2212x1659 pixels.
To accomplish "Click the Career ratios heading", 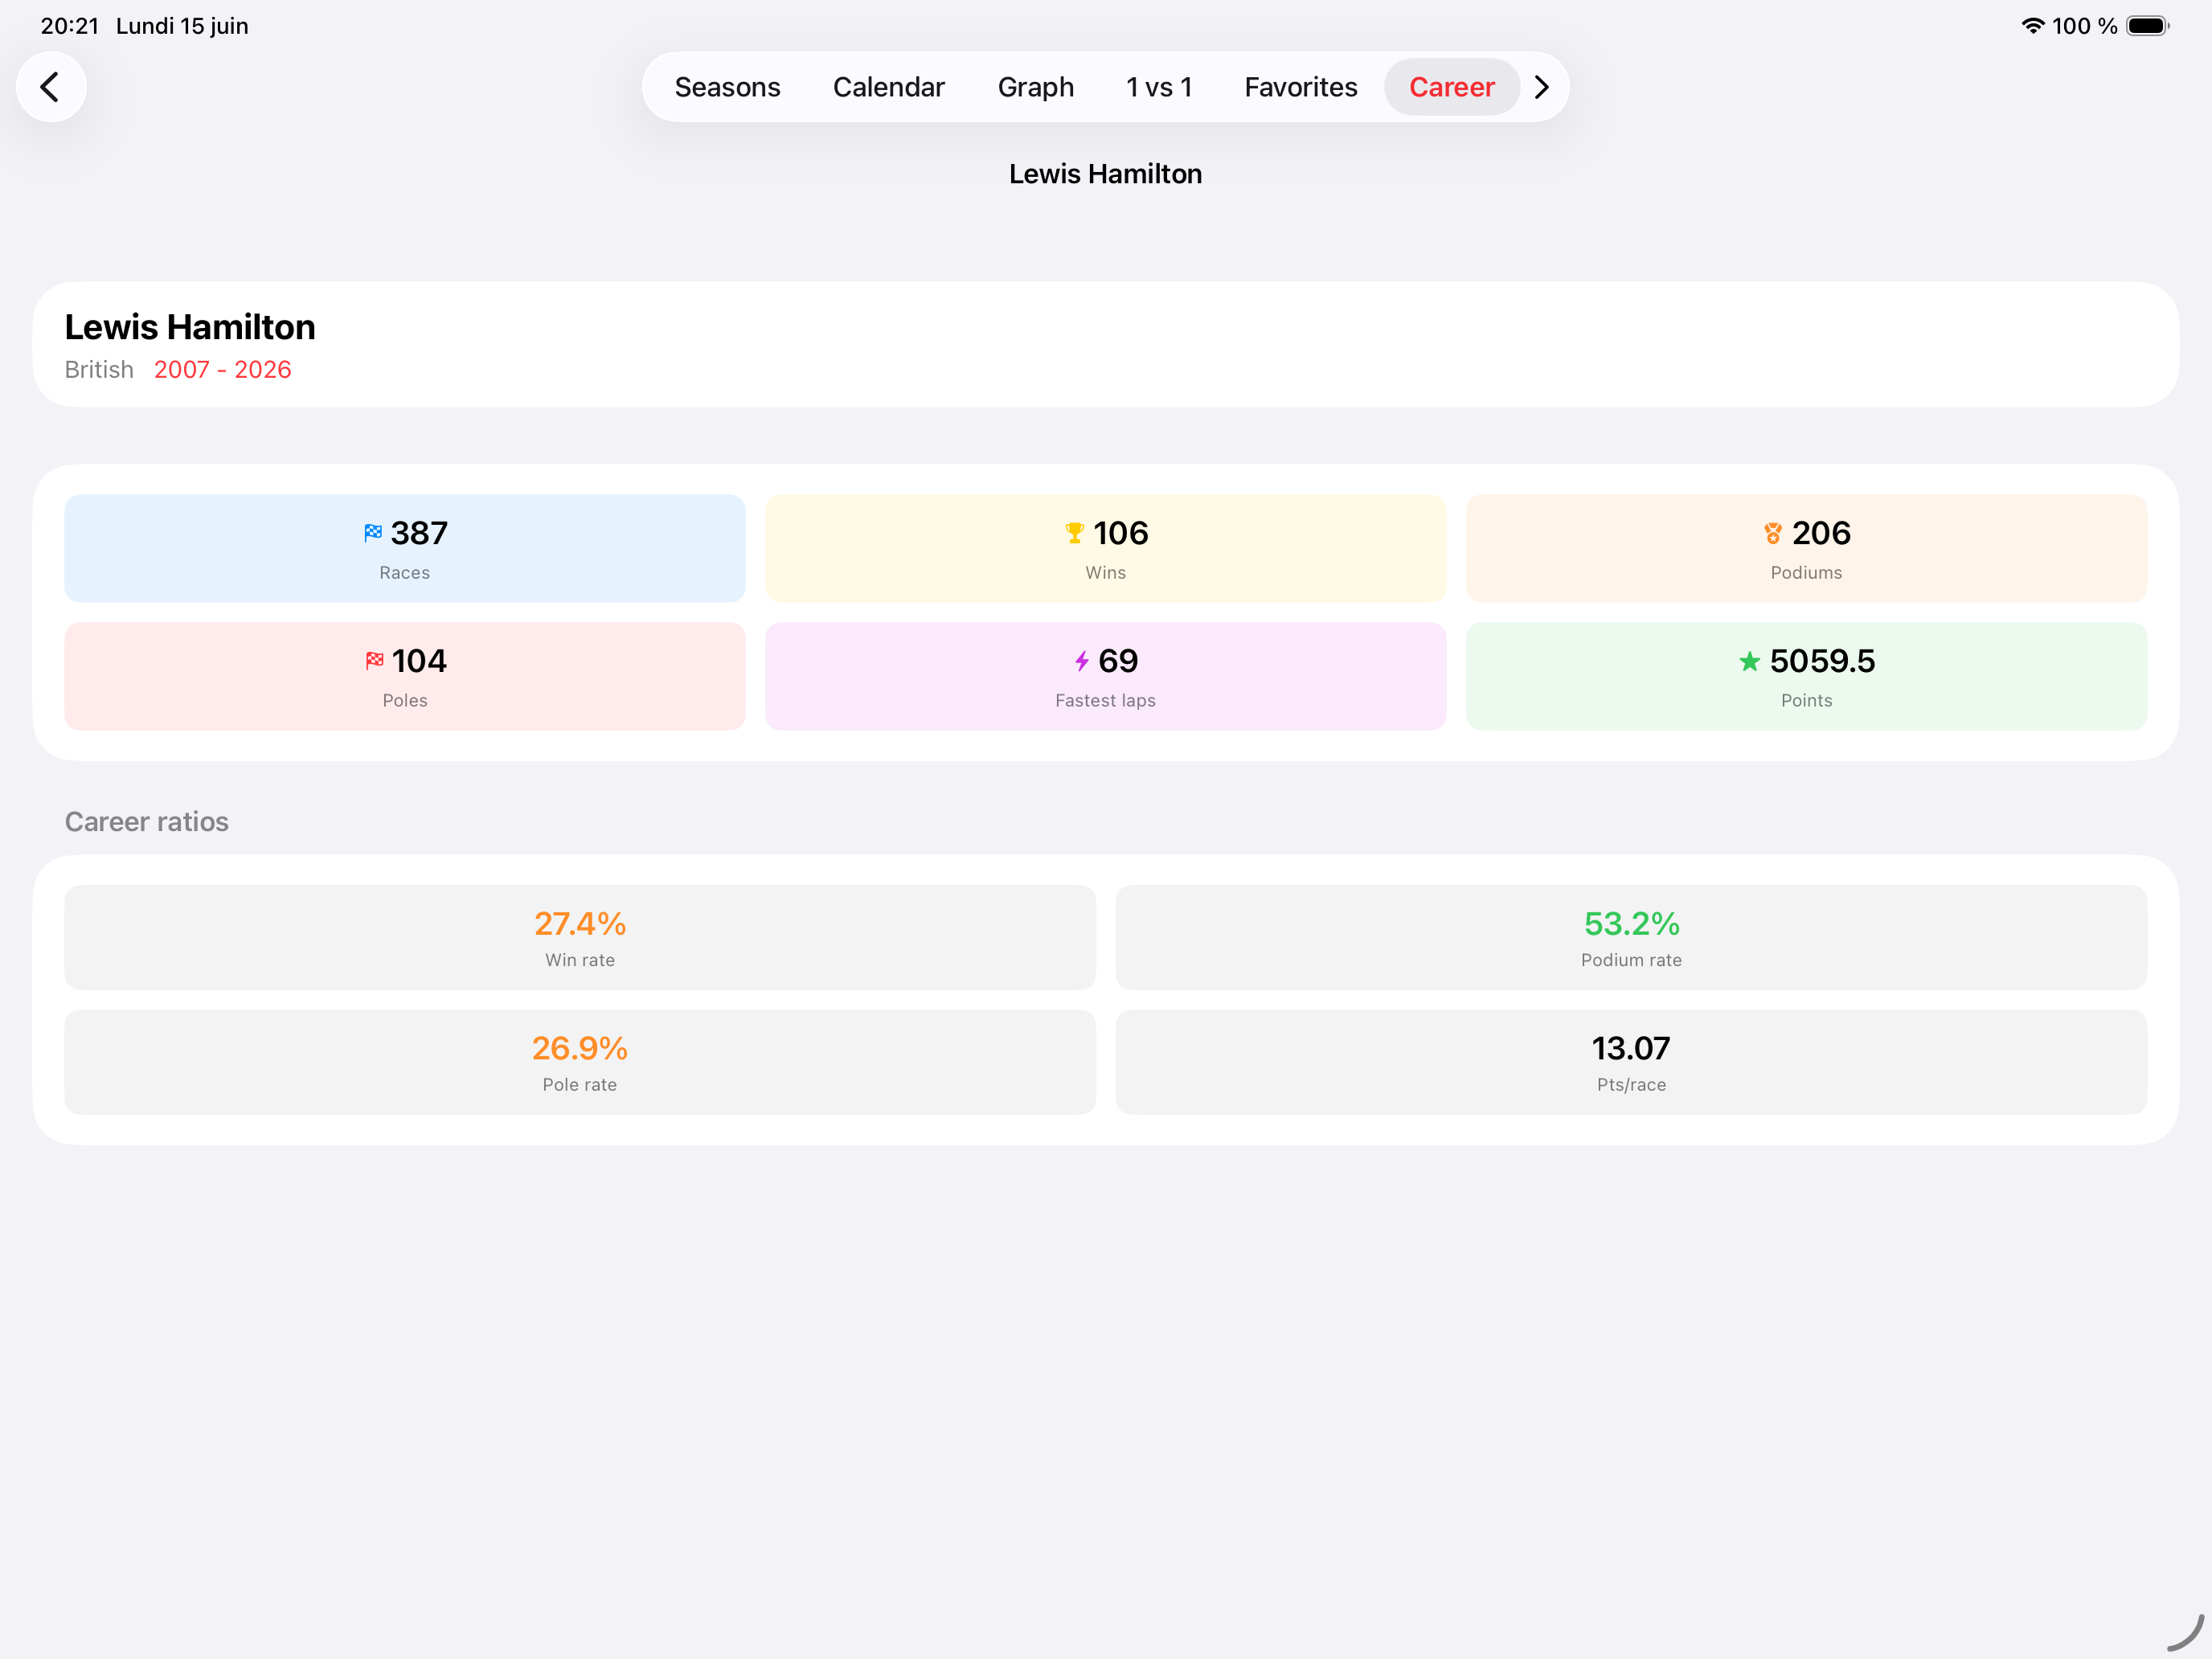I will point(147,821).
